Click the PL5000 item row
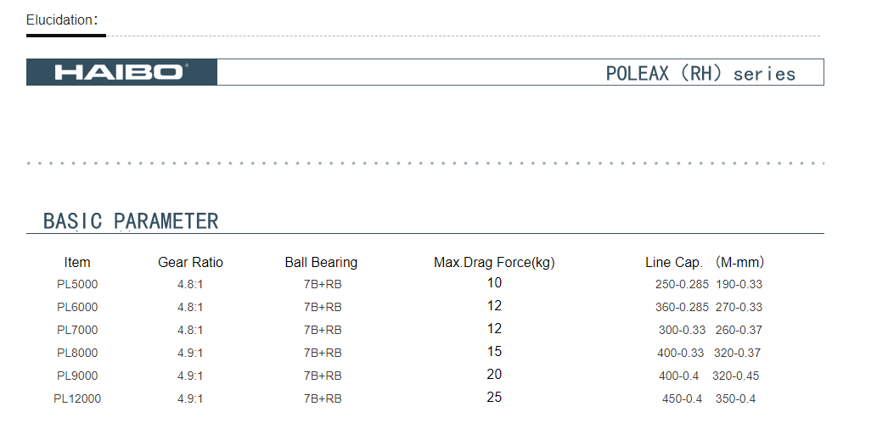This screenshot has width=877, height=440. tap(409, 284)
